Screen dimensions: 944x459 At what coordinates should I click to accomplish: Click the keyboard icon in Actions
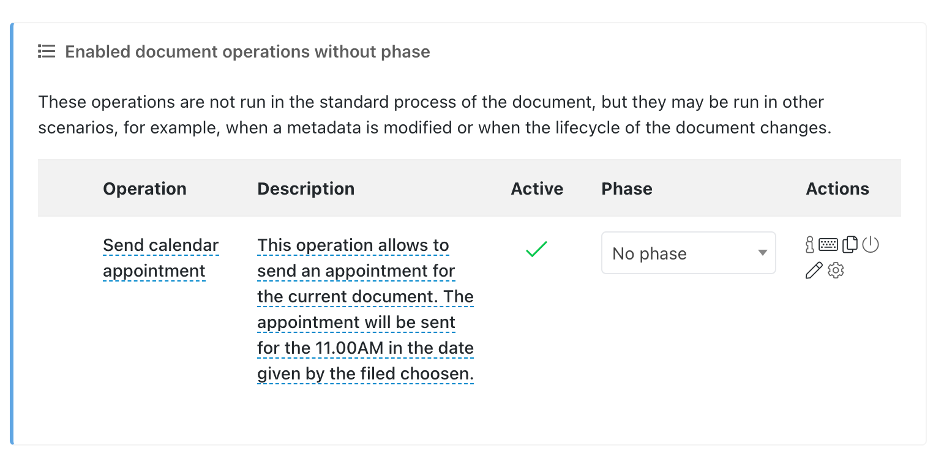[828, 245]
